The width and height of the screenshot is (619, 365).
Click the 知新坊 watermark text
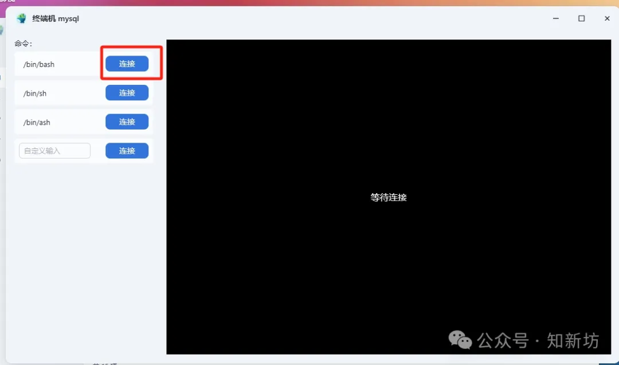(573, 340)
